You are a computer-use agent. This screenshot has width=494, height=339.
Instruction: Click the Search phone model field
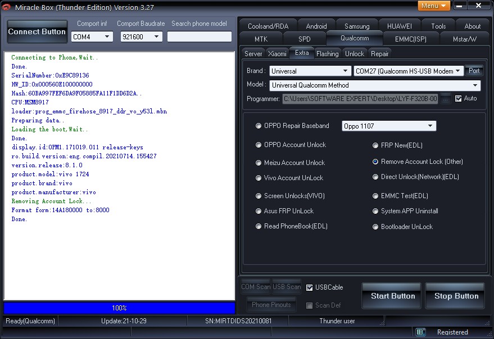200,36
